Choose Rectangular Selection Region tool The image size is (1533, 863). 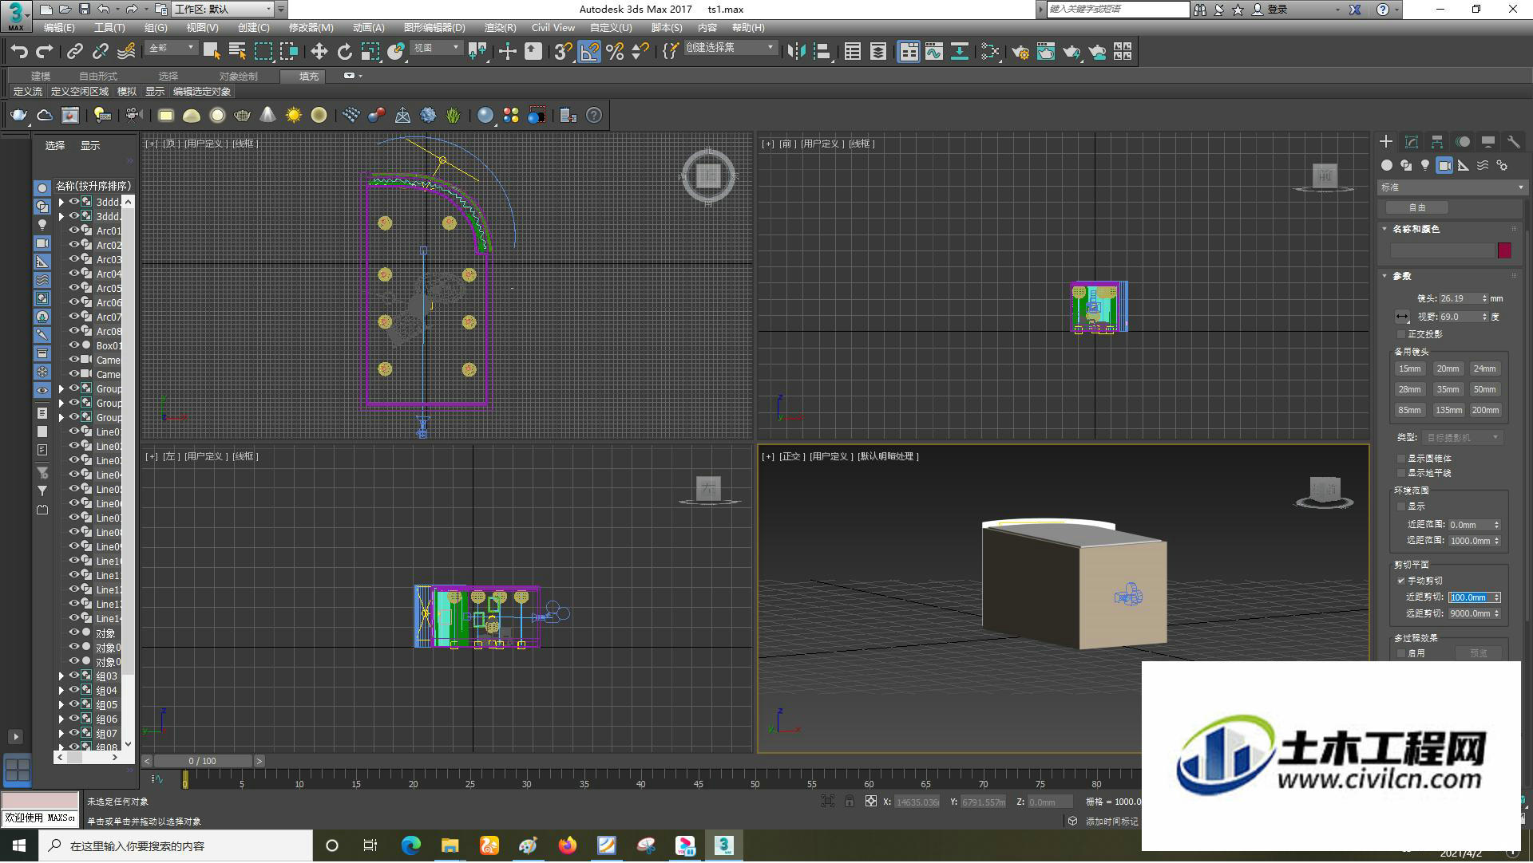(x=263, y=52)
